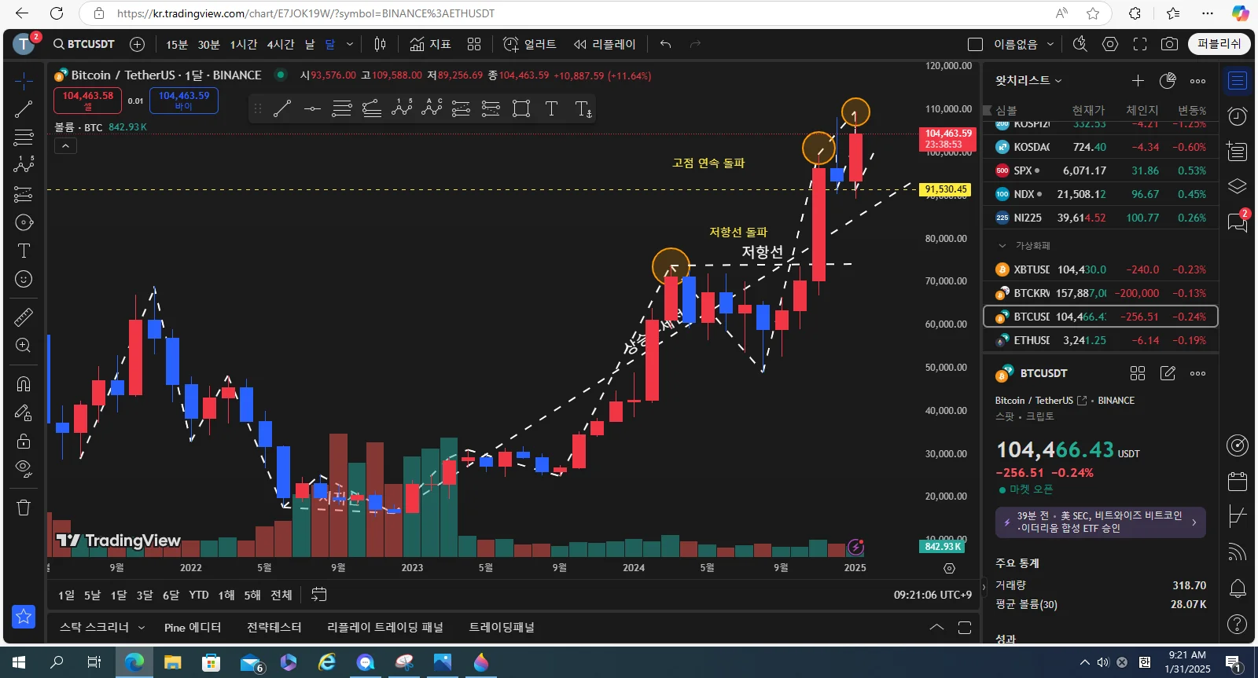Select the ruler measure tool
Viewport: 1258px width, 678px height.
[24, 317]
